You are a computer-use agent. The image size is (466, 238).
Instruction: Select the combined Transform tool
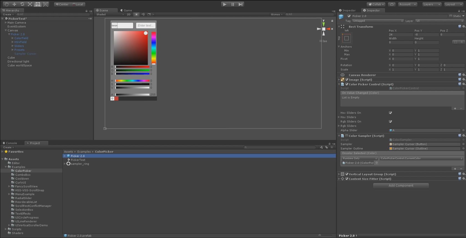coord(46,4)
